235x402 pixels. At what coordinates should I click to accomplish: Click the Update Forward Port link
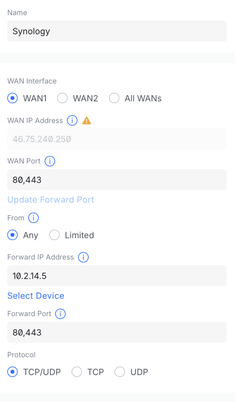pos(51,200)
